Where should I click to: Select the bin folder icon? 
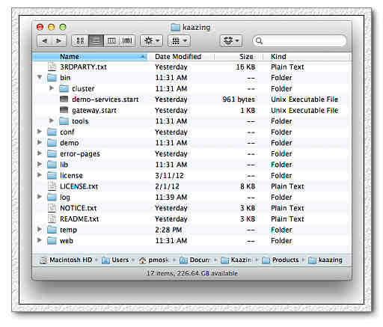52,78
